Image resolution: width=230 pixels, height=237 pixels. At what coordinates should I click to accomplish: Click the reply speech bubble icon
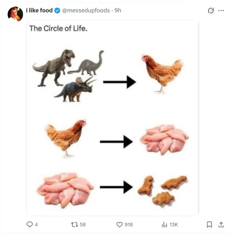click(x=29, y=224)
